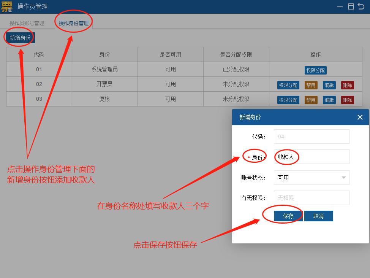Click 编辑 on the 开票员 row
The image size is (370, 278).
pyautogui.click(x=329, y=85)
